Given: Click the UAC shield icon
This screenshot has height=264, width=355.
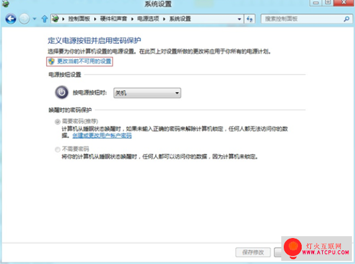Looking at the screenshot, I should coord(51,61).
